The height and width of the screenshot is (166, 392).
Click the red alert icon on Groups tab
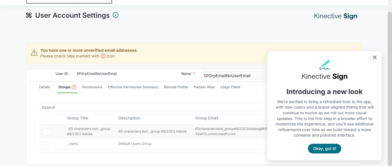point(74,87)
